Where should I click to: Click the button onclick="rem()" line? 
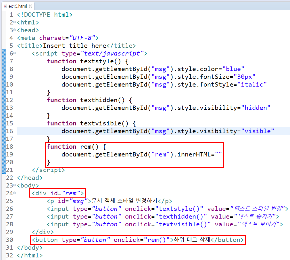point(138,240)
